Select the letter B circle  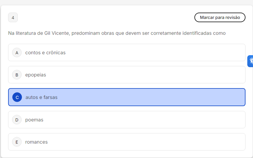(x=17, y=75)
